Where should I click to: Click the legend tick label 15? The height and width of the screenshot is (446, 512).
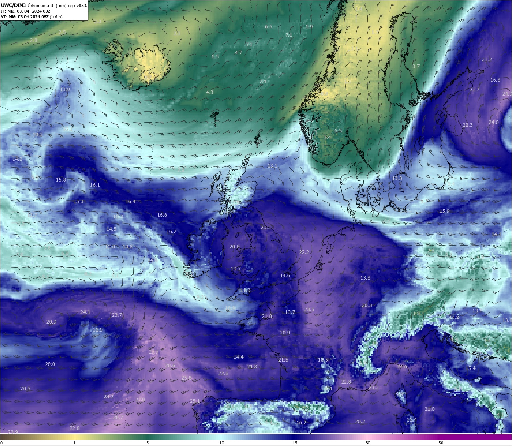click(295, 443)
